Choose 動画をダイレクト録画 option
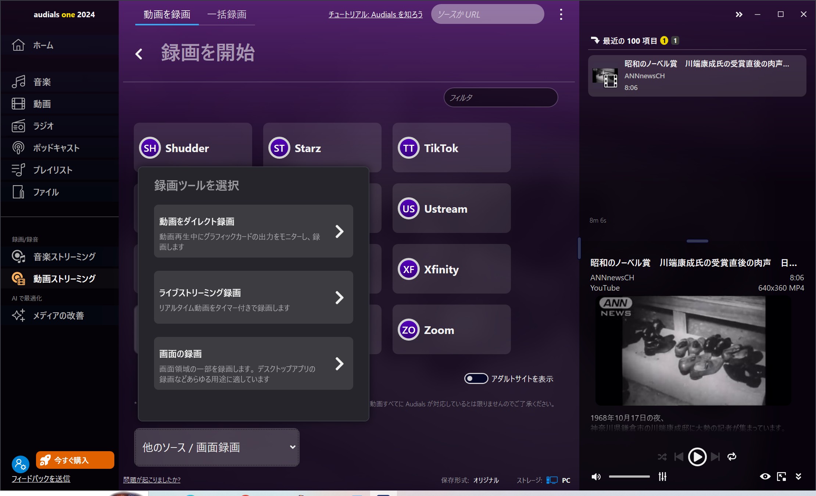The image size is (816, 496). (254, 231)
